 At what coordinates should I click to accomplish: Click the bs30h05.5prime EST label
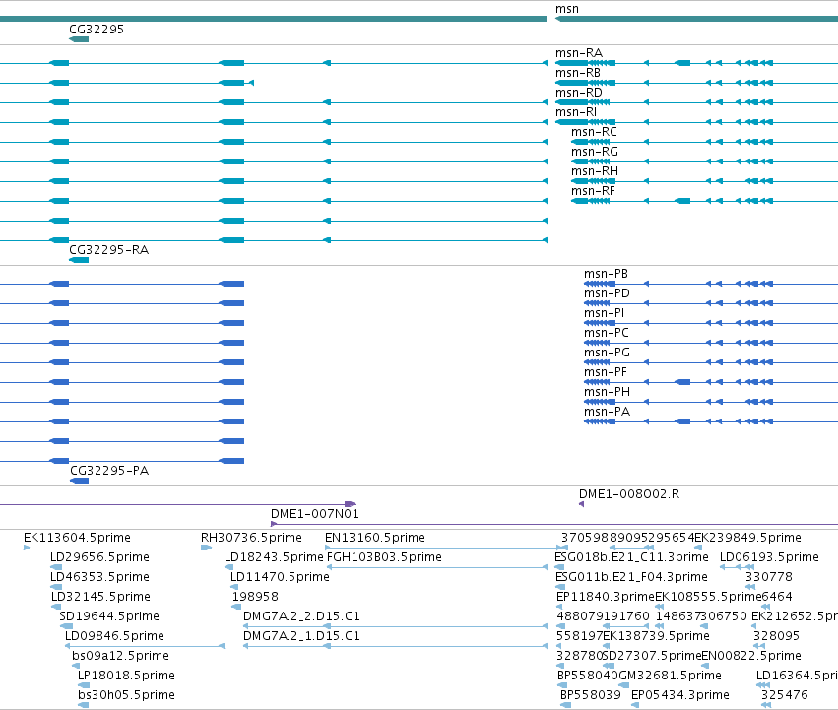coord(126,696)
